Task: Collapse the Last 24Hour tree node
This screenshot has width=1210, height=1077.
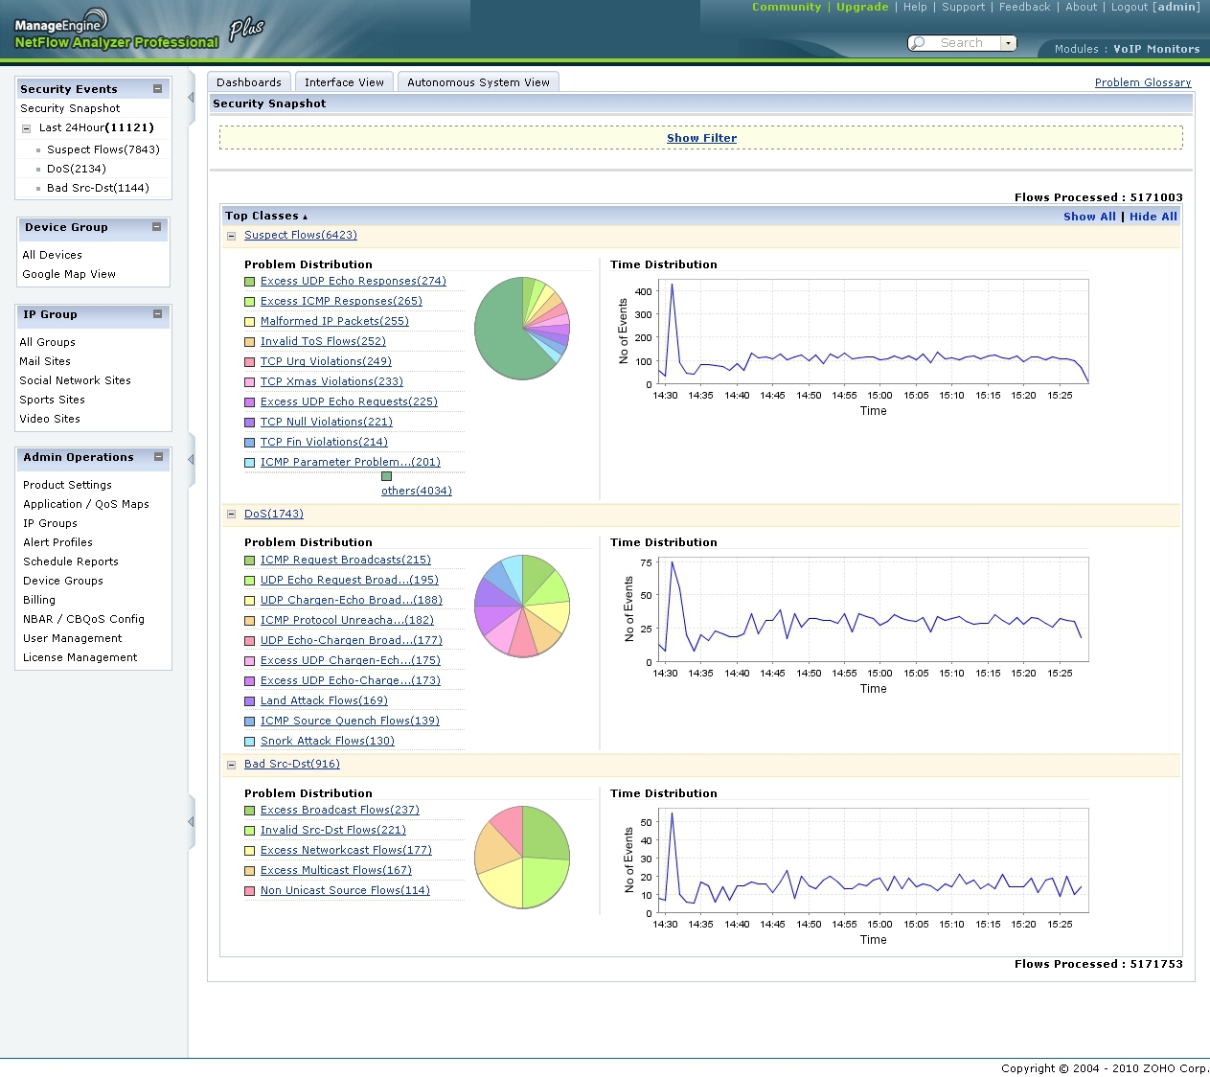Action: point(26,128)
